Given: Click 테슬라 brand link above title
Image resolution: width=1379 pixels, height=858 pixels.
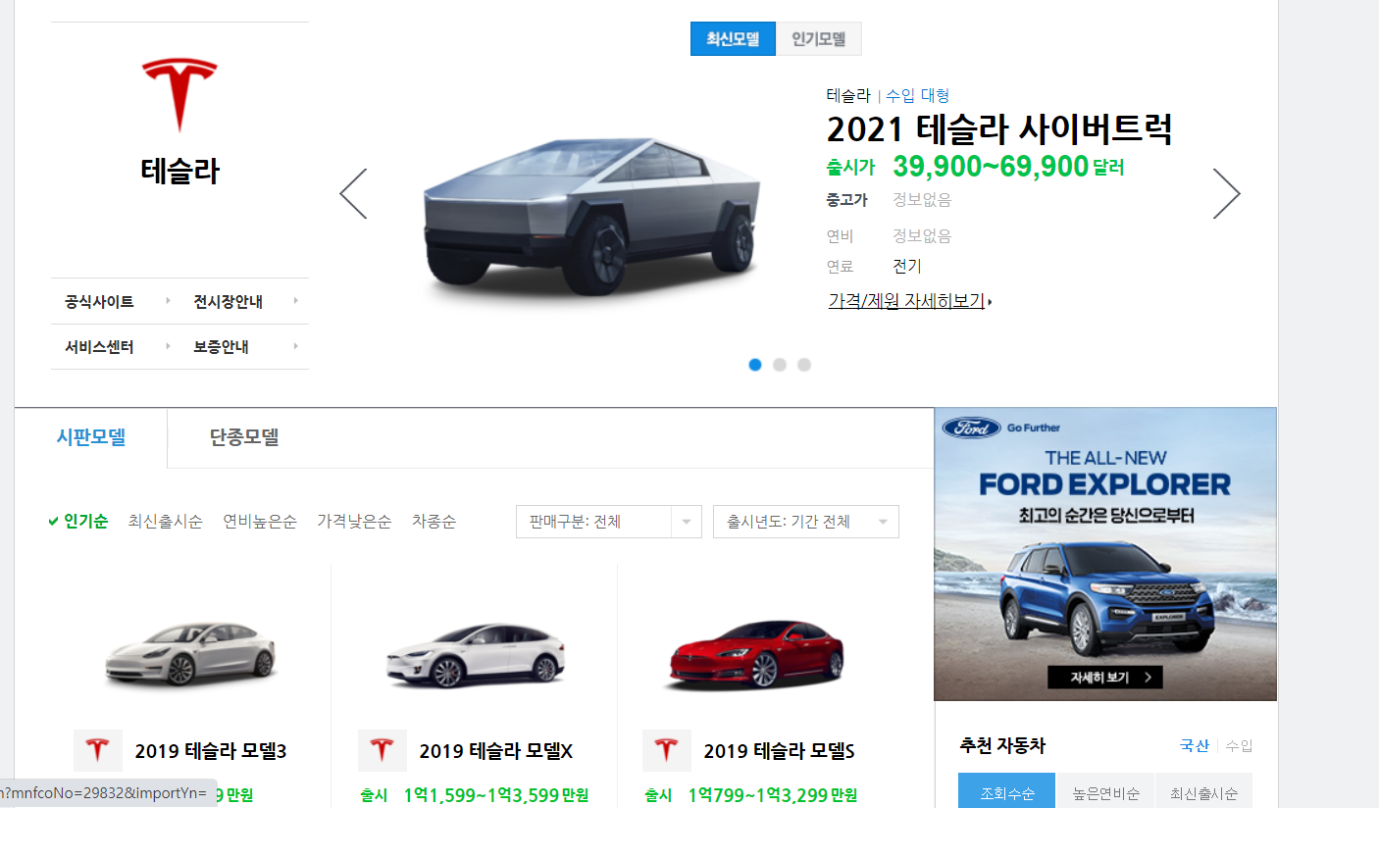Looking at the screenshot, I should [x=848, y=95].
